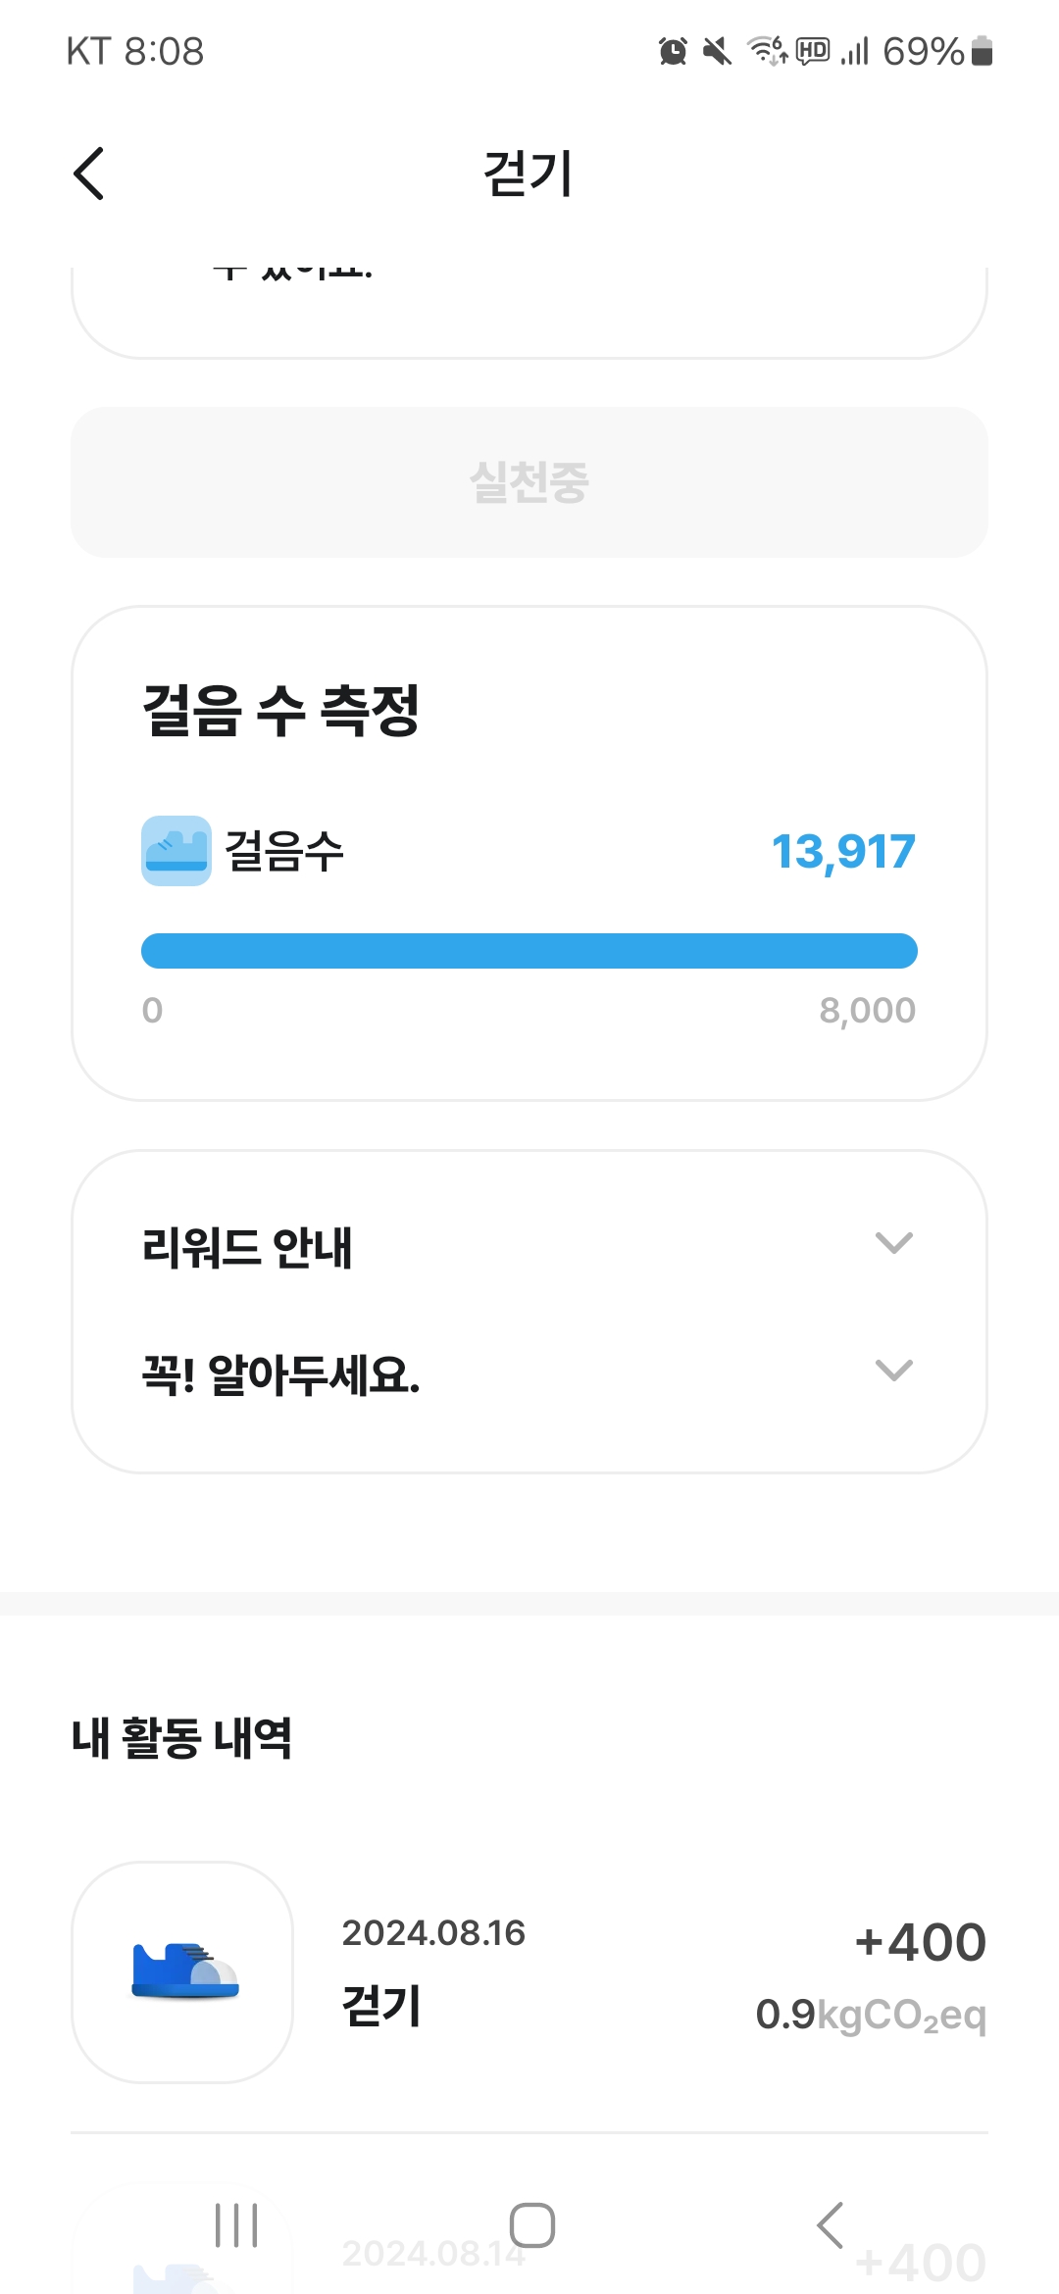The width and height of the screenshot is (1059, 2294).
Task: Tap the back arrow in the header
Action: click(89, 175)
